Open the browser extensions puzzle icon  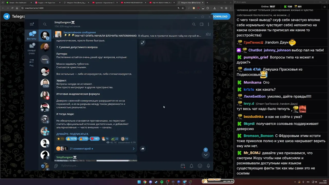(x=208, y=8)
